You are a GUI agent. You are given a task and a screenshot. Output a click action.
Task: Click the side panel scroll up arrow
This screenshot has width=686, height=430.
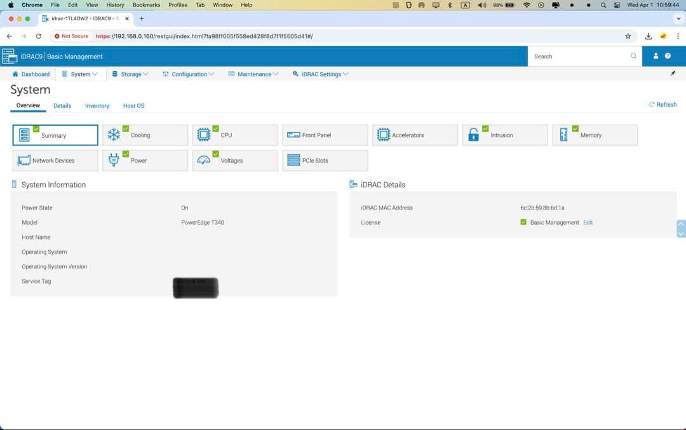681,224
